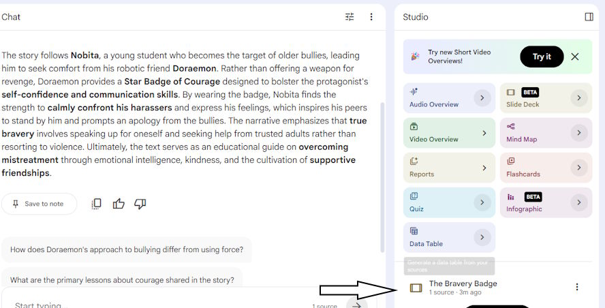Collapse the Studio panel with sidebar icon
Screen dimensions: 605x308
(589, 16)
